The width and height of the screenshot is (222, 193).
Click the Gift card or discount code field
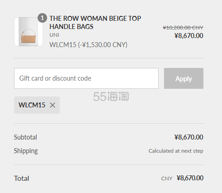pos(86,78)
